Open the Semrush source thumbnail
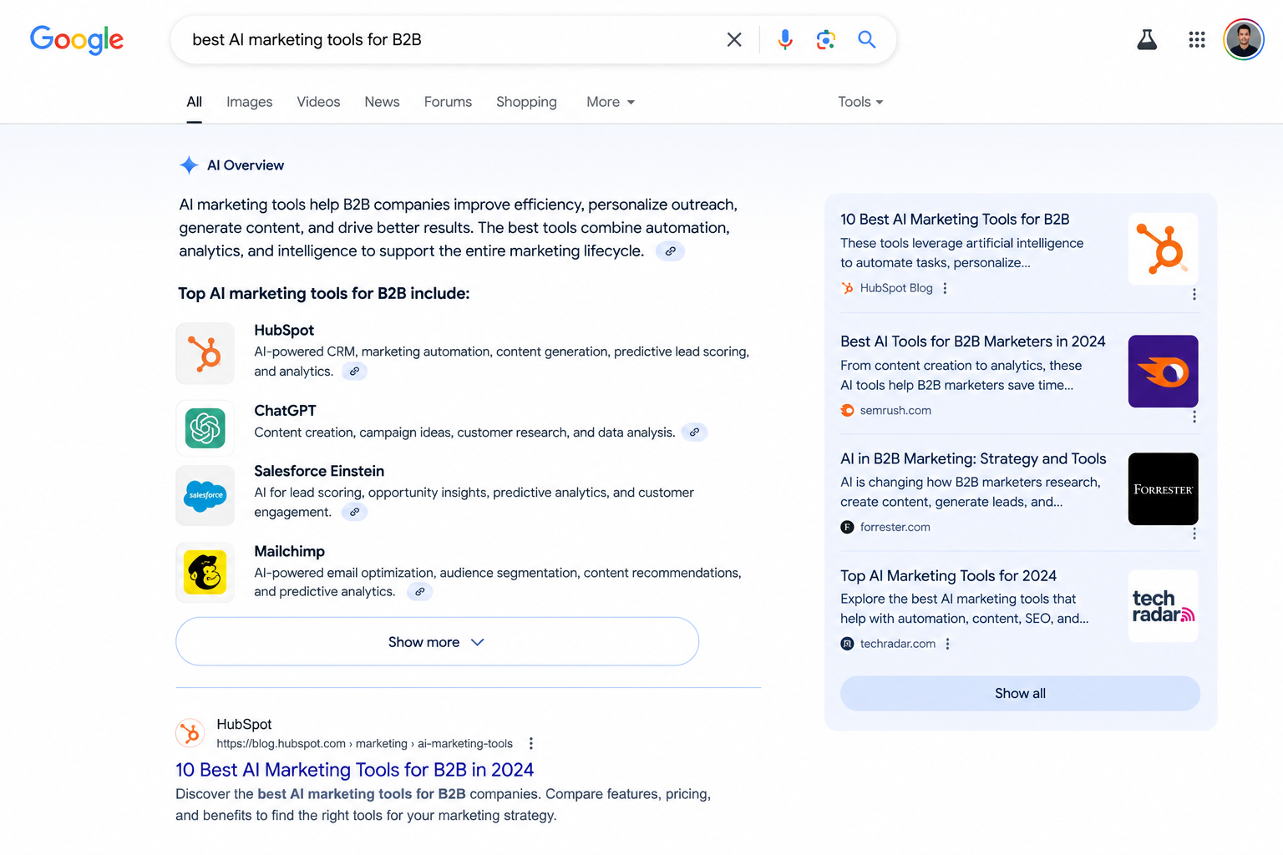The height and width of the screenshot is (855, 1283). (1163, 372)
